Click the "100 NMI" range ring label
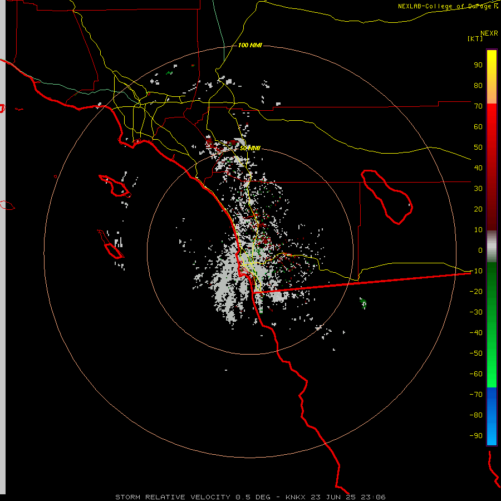 pyautogui.click(x=250, y=46)
